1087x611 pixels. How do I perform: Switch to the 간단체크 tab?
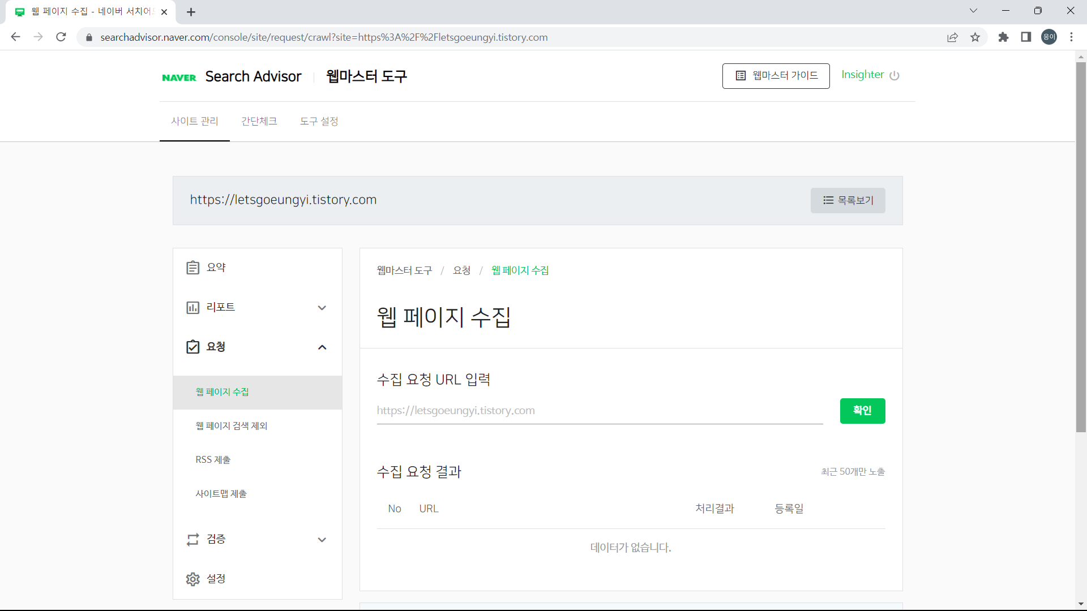259,121
